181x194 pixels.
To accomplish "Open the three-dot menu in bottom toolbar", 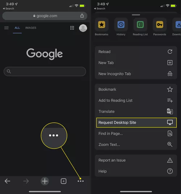I will (x=81, y=181).
